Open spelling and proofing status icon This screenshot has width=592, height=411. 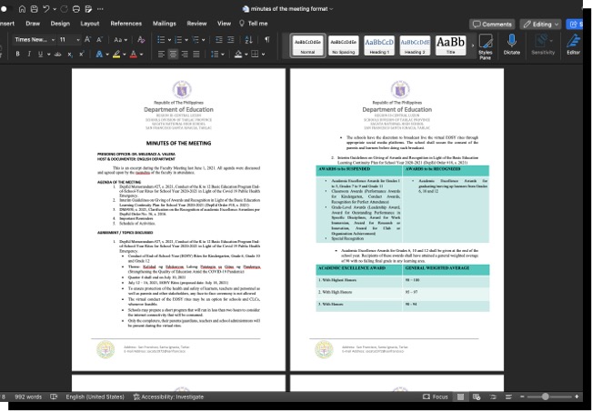click(54, 396)
